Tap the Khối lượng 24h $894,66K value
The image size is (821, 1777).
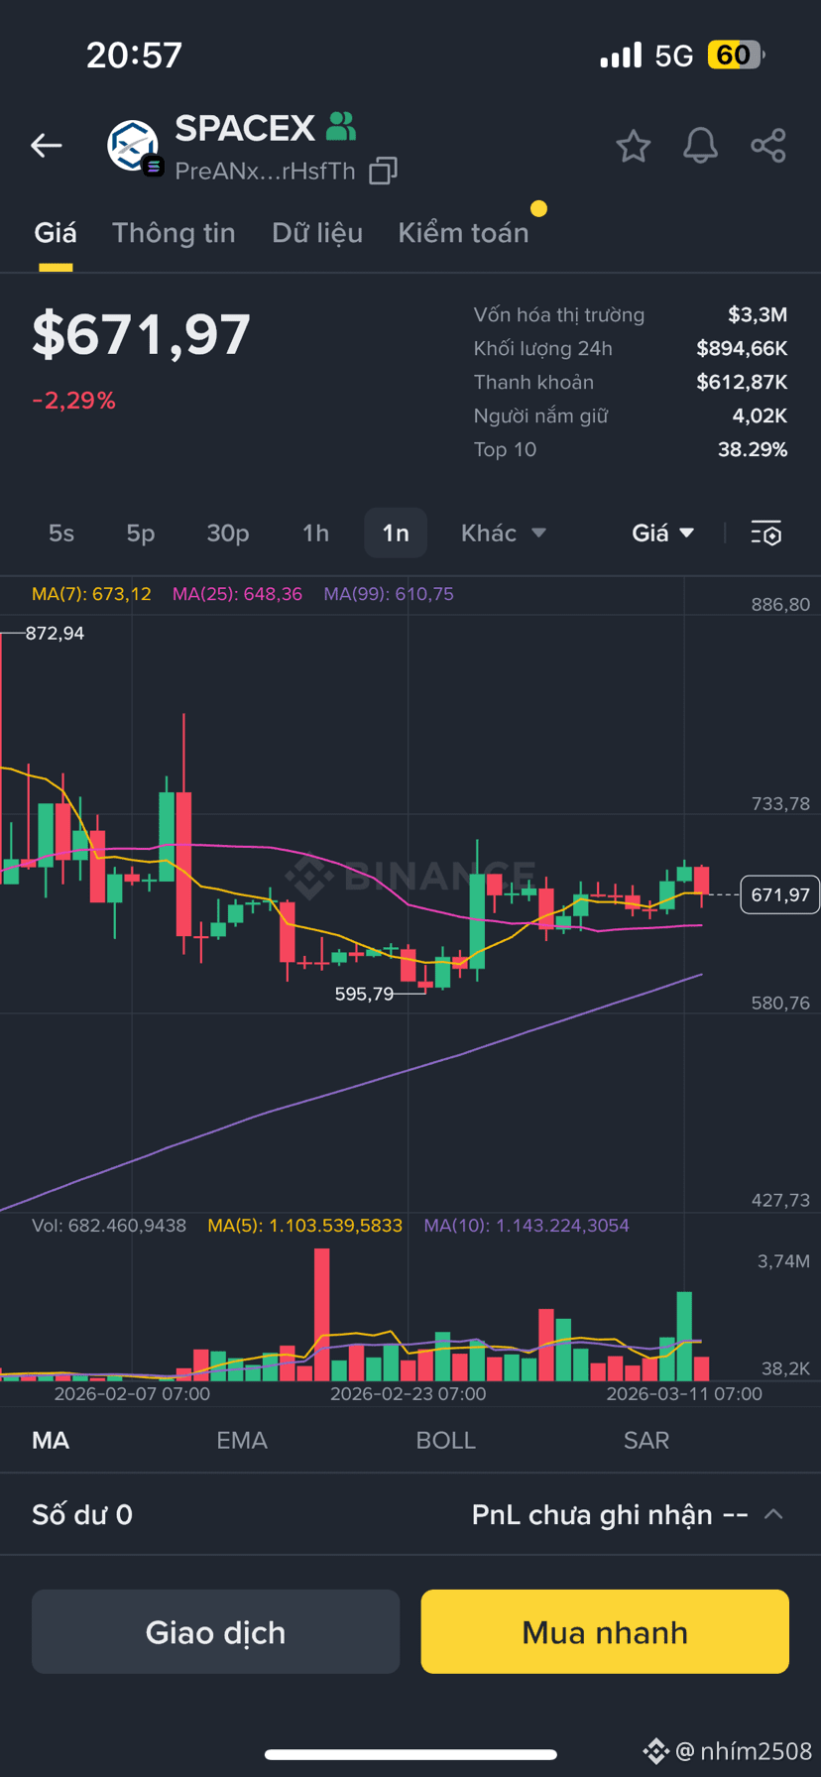742,348
